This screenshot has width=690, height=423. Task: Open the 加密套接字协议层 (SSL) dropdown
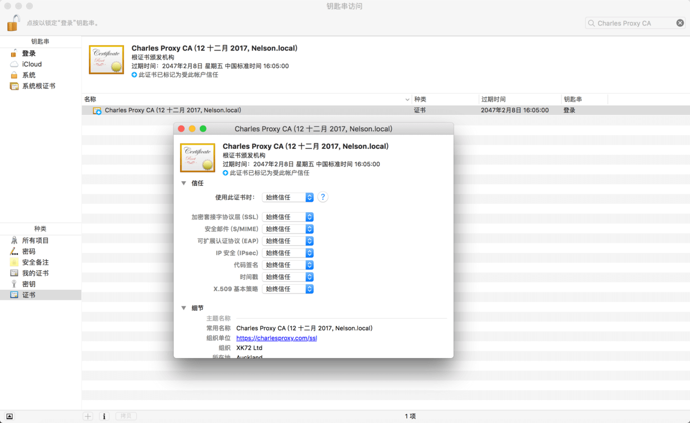[x=288, y=217]
